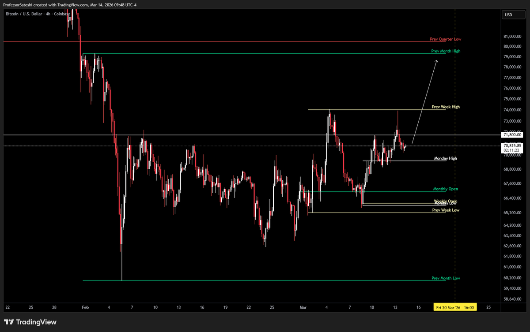This screenshot has height=332, width=530.
Task: Click the 80,000.00 price axis label
Action: [512, 46]
